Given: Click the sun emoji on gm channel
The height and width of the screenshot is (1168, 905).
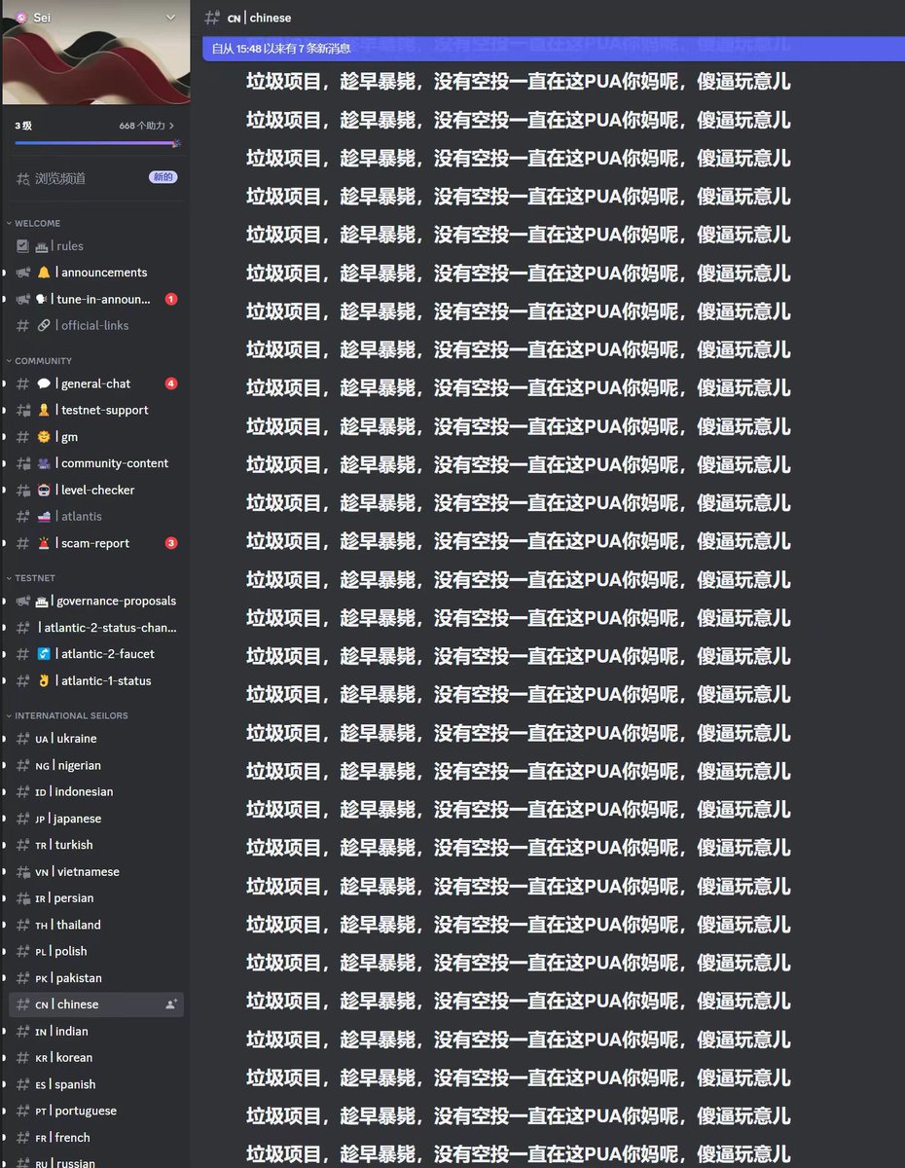Looking at the screenshot, I should click(43, 437).
